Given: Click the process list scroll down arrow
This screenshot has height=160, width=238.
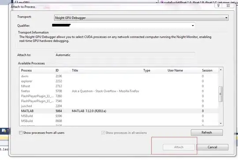Looking at the screenshot, I should [x=221, y=123].
